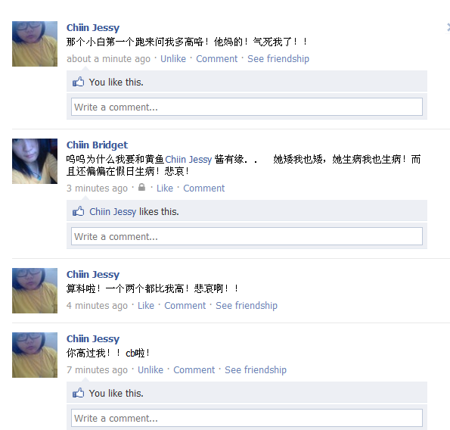Screen dimensions: 450x430
Task: Click Chiin Jessy's profile picture on the first post
Action: click(x=35, y=44)
